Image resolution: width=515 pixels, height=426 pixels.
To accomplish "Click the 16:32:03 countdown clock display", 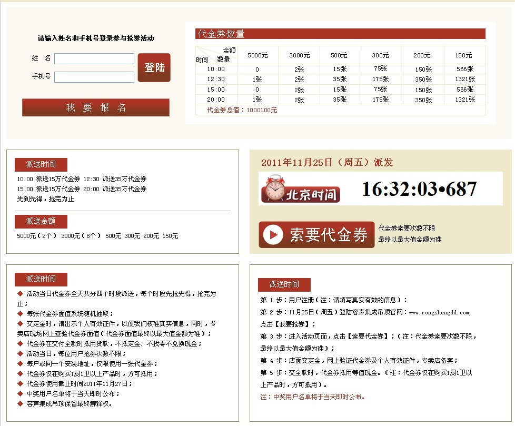I will pos(419,189).
